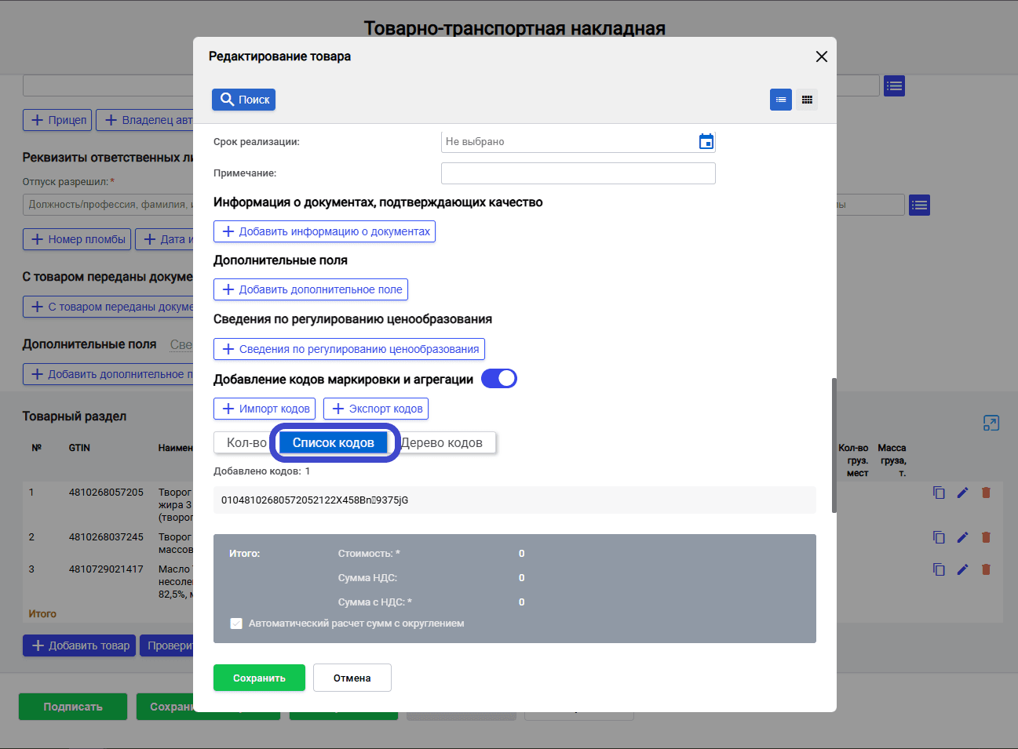Screen dimensions: 1018x749
Task: Click in the Примечание input field
Action: pos(578,173)
